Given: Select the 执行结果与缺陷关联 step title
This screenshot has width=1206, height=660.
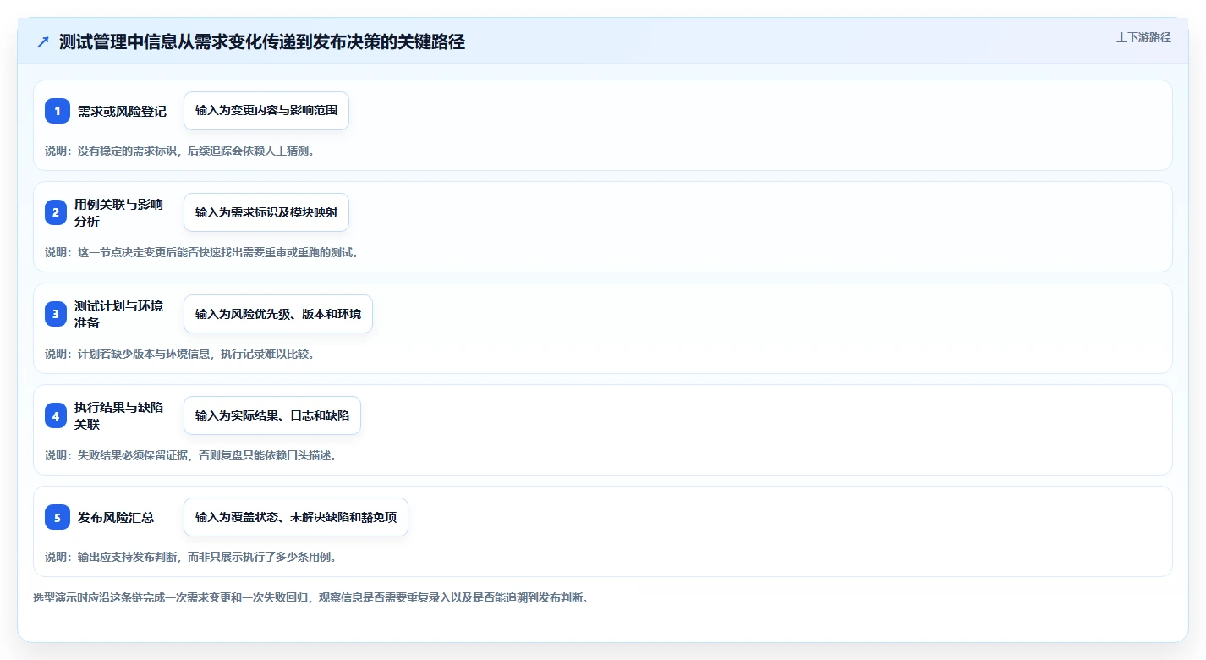Looking at the screenshot, I should tap(118, 415).
